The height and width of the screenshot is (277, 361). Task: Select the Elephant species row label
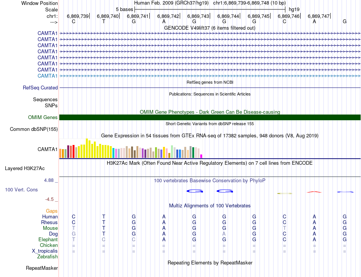(48, 239)
